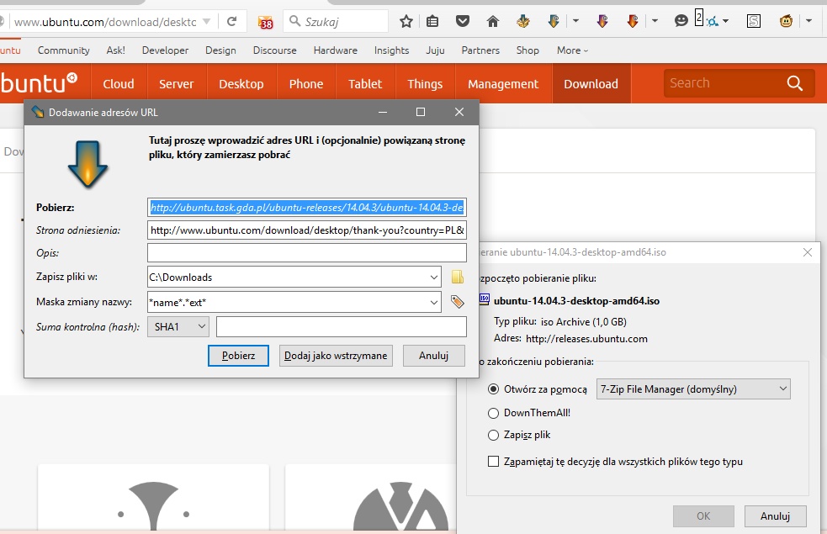827x534 pixels.
Task: Open the Developer link
Action: point(165,50)
